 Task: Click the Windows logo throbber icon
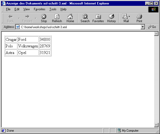(x=153, y=9)
